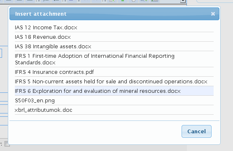Click the Cancel button

pos(196,131)
